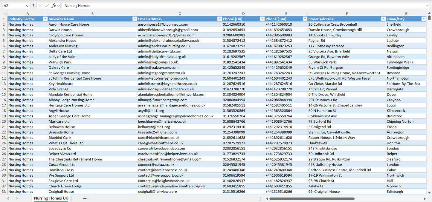
Task: Click the Select All corner button
Action: coord(4,14)
